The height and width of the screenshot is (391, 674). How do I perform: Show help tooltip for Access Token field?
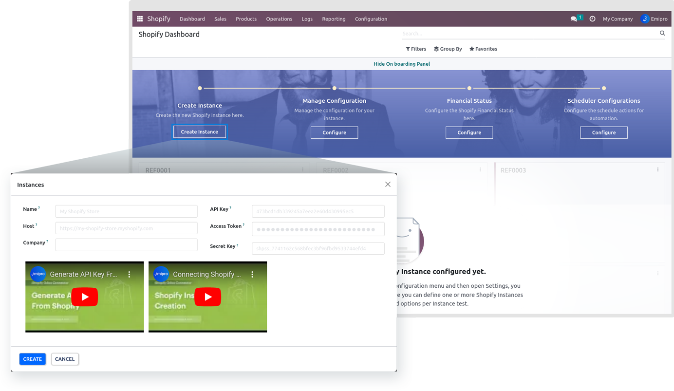click(243, 224)
